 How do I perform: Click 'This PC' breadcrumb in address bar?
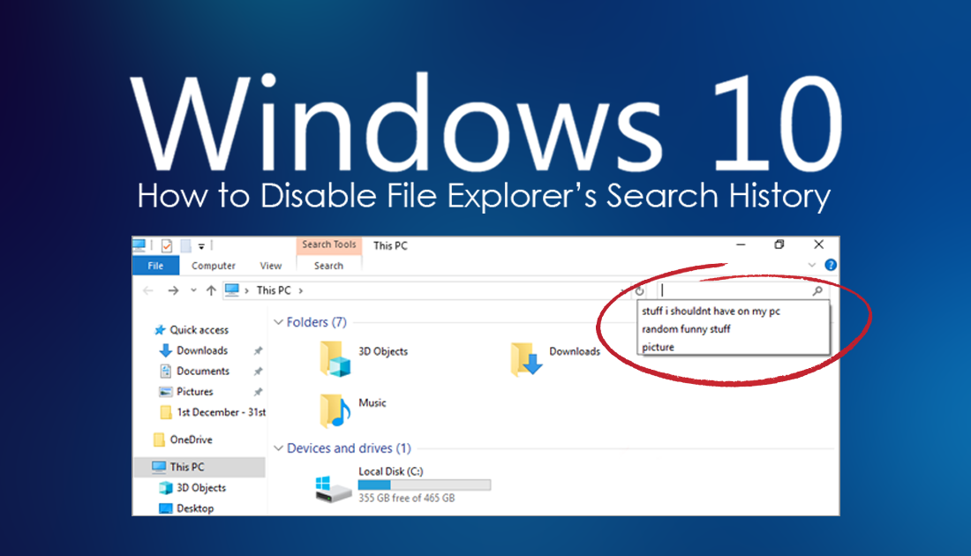(x=273, y=290)
